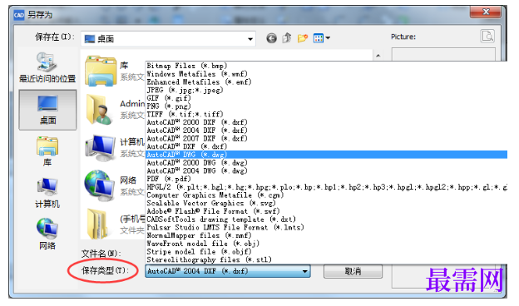Select 库 in the places sidebar
The image size is (519, 306).
[47, 151]
